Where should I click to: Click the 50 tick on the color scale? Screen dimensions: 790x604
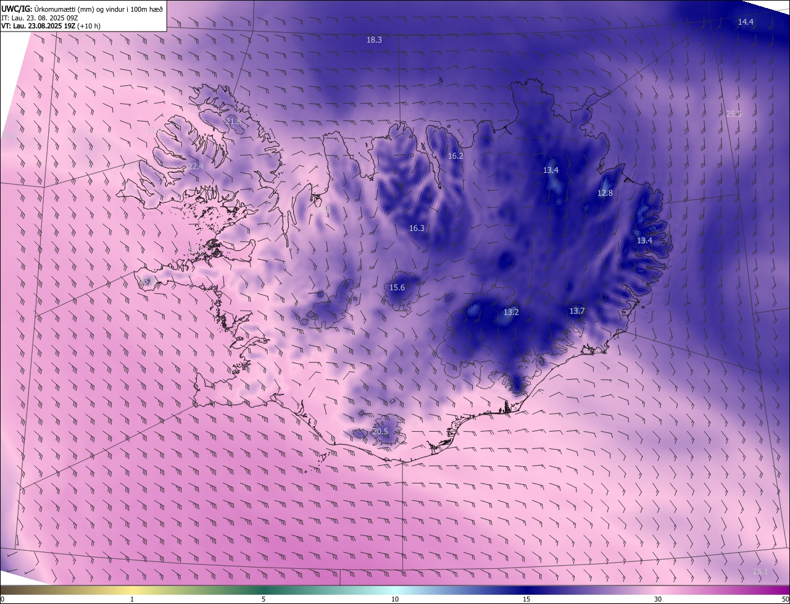coord(785,599)
